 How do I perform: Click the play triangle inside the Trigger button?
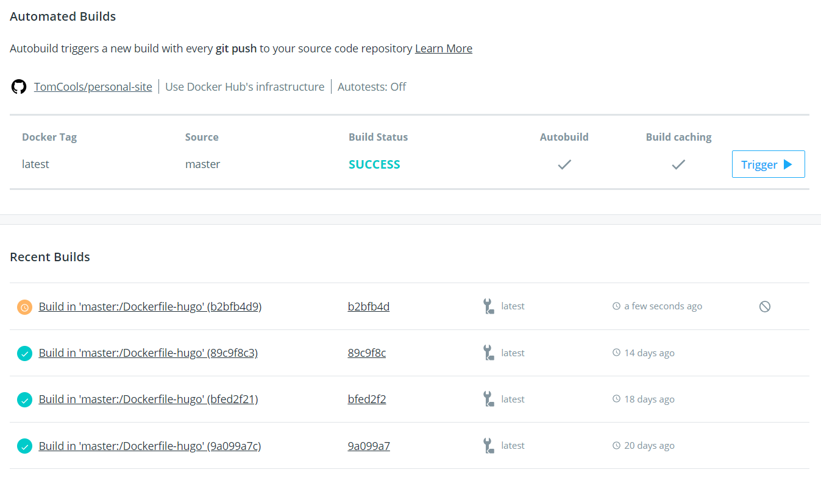787,164
